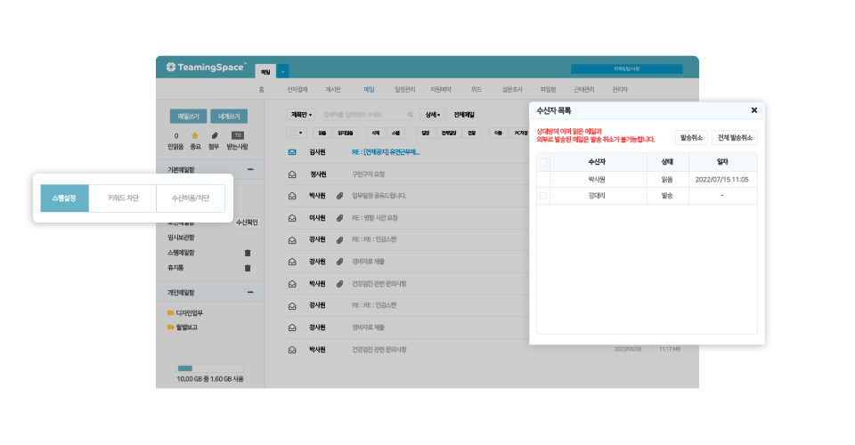
Task: Toggle the select-all checkbox in mail toolbar
Action: point(291,133)
